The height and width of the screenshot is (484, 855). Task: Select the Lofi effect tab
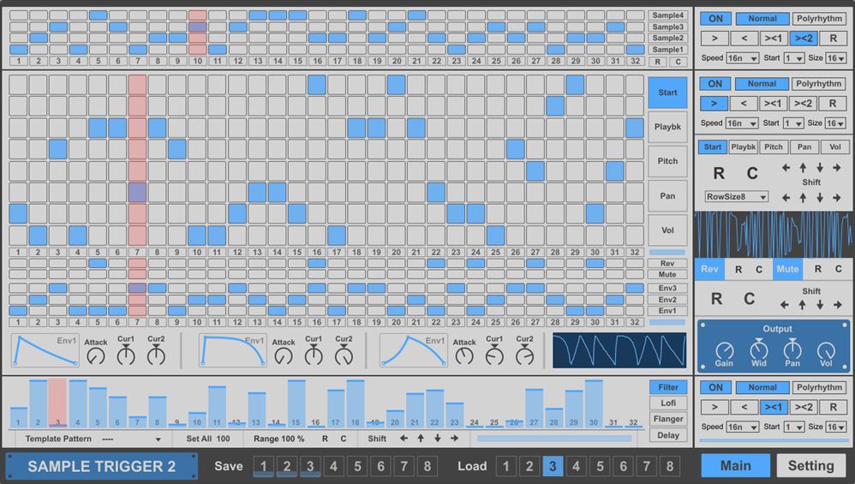click(x=668, y=403)
